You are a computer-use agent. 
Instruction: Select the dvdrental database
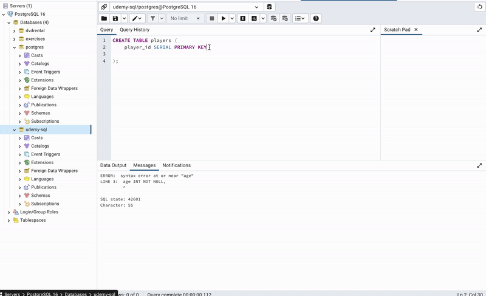[x=35, y=30]
